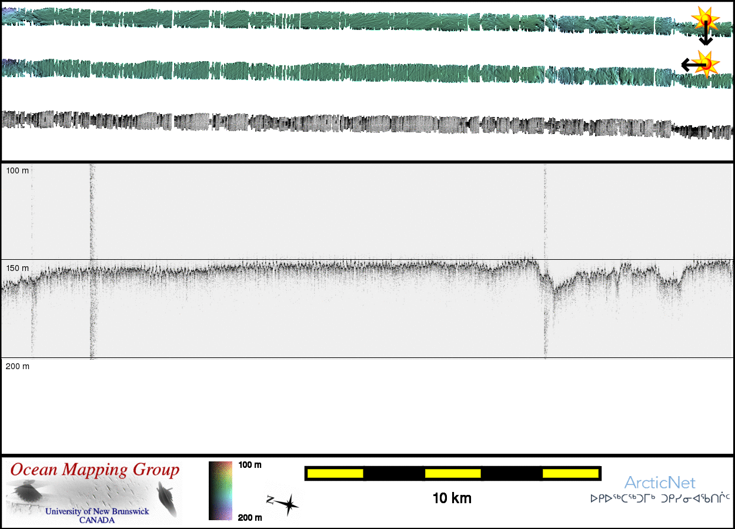Click the ArcticNet logo text
The width and height of the screenshot is (735, 529).
(660, 483)
